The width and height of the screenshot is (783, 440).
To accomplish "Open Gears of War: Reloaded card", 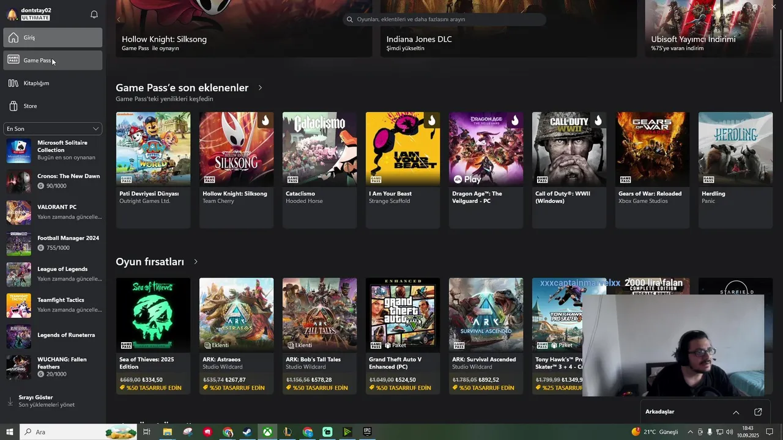I will pyautogui.click(x=652, y=170).
